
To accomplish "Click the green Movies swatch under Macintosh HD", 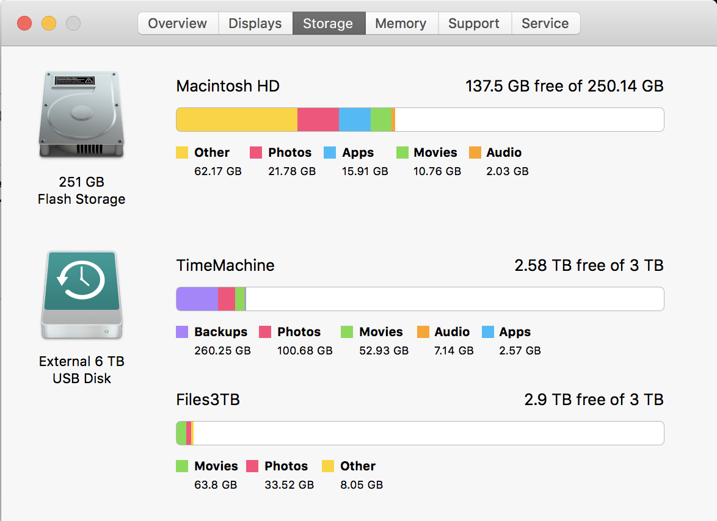I will [x=402, y=153].
